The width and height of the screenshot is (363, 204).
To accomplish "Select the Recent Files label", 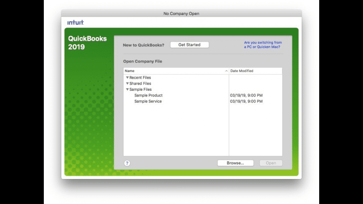I will (140, 77).
